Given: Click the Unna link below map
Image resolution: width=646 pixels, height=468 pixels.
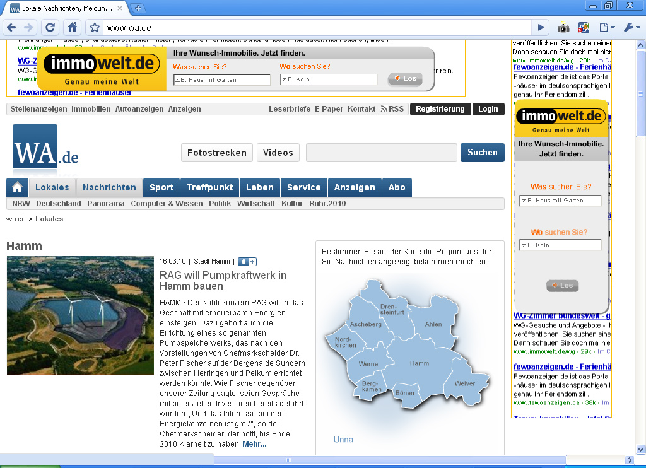Looking at the screenshot, I should tap(343, 440).
